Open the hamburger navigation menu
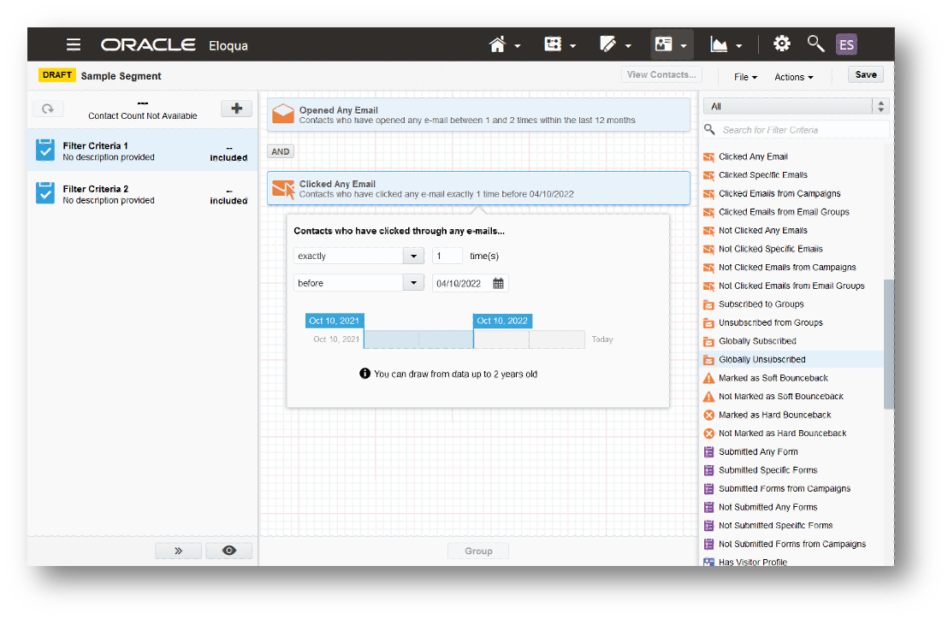 pyautogui.click(x=73, y=44)
